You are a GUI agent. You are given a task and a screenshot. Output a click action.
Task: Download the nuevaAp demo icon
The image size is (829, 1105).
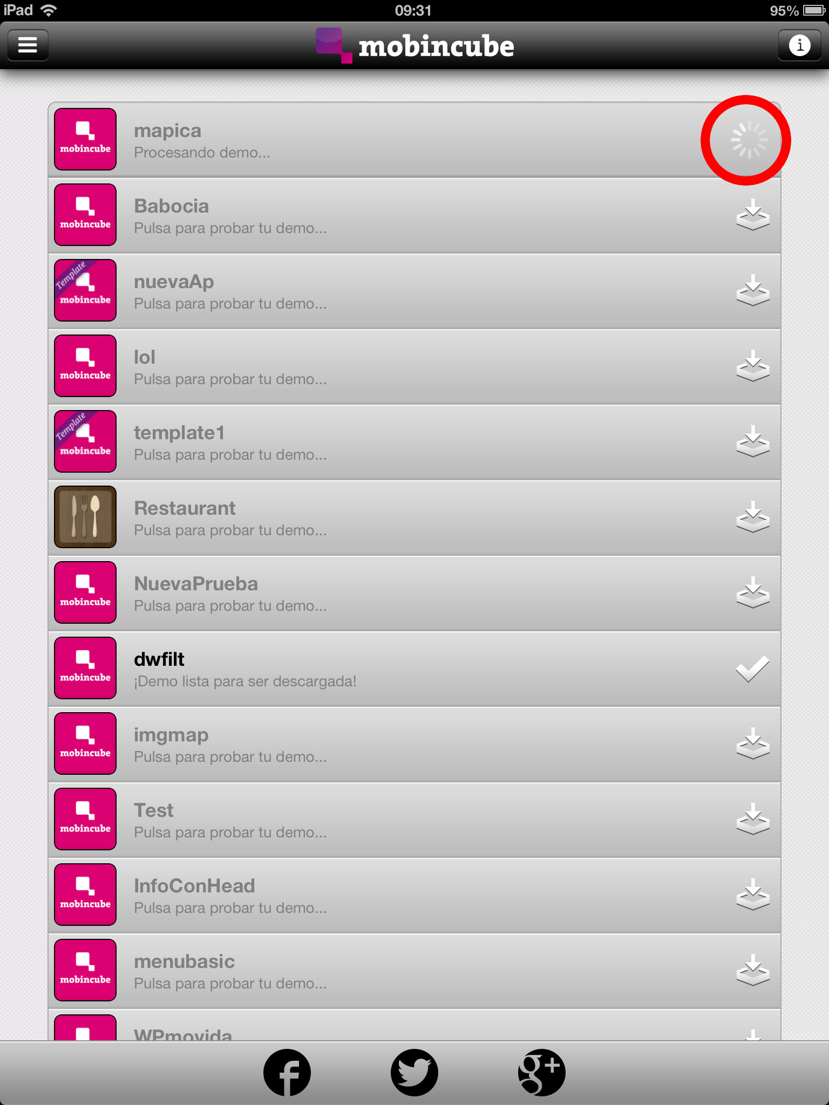[753, 291]
